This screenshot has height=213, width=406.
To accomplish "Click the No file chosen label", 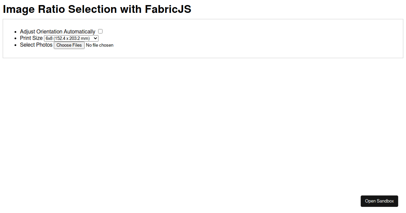I will click(x=99, y=45).
